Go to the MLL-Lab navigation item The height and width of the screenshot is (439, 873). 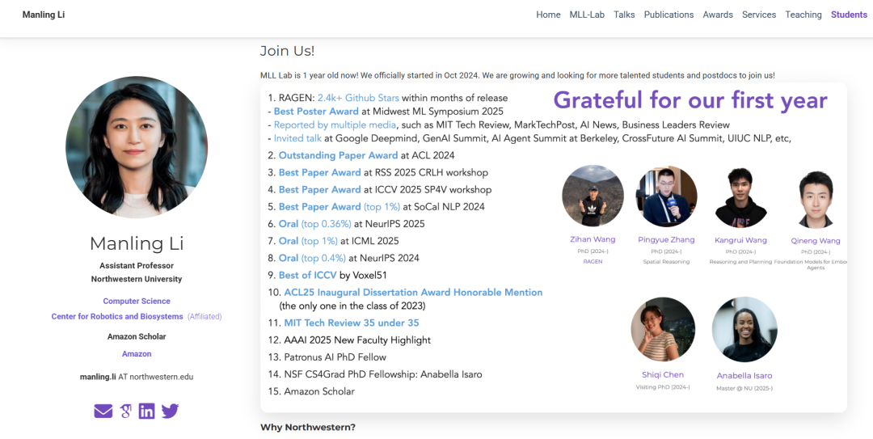[x=587, y=15]
